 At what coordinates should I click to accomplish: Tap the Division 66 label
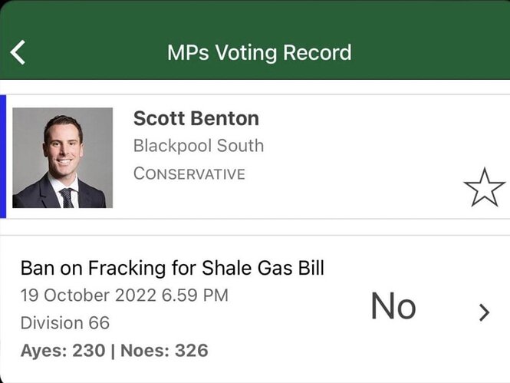[65, 323]
